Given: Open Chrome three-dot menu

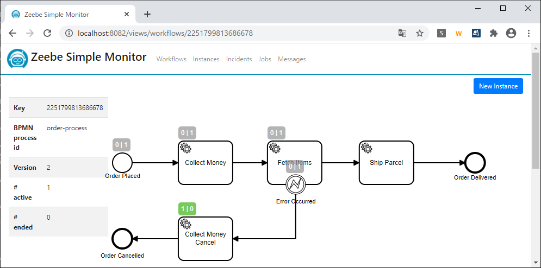Looking at the screenshot, I should [528, 33].
